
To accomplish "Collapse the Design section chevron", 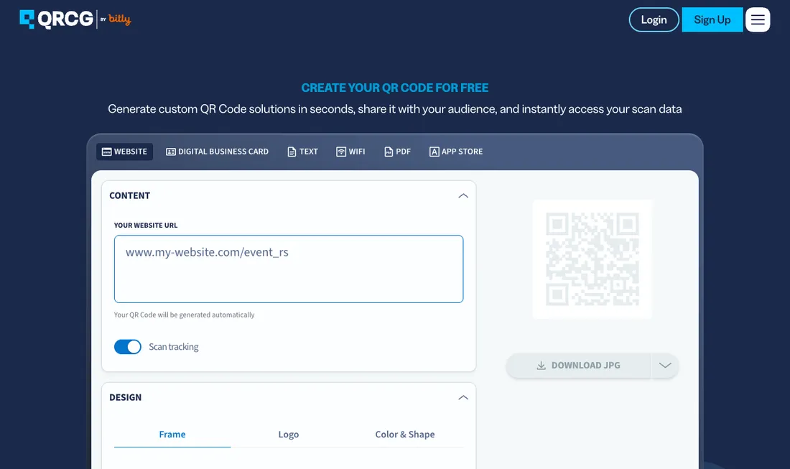I will click(463, 397).
